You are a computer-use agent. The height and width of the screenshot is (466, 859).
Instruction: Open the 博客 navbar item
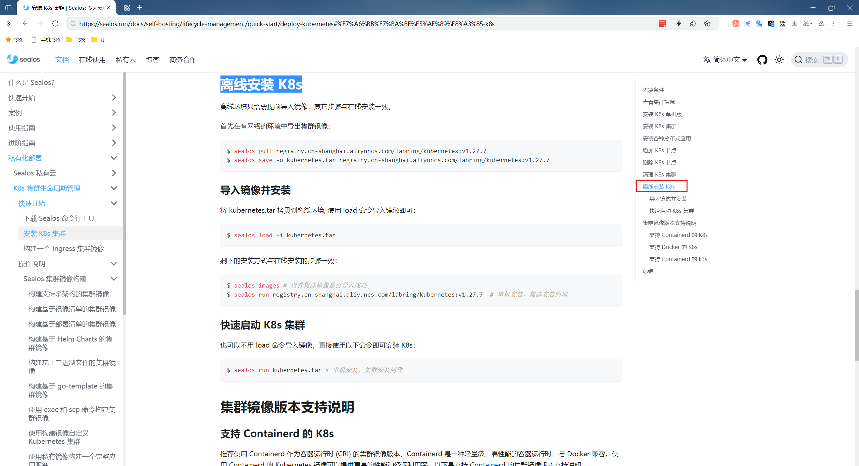point(153,60)
